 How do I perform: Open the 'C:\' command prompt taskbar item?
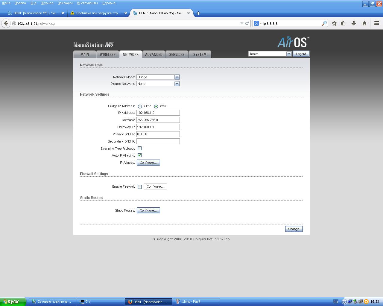(101, 302)
